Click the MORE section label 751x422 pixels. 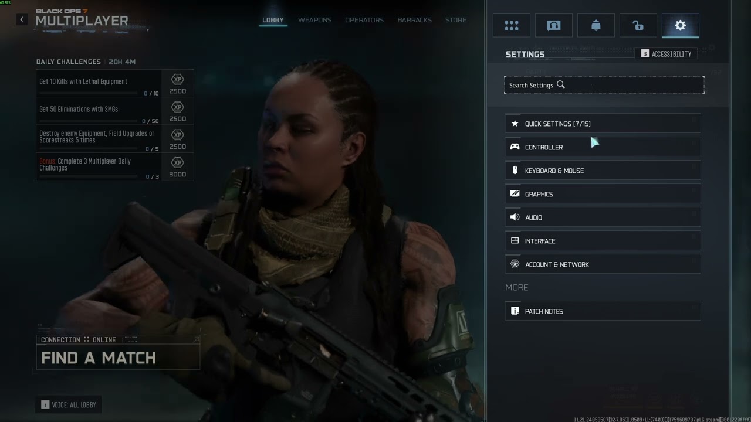point(517,288)
